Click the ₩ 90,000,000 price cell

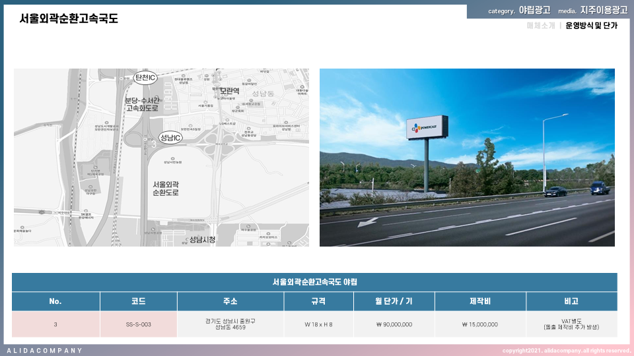(393, 324)
